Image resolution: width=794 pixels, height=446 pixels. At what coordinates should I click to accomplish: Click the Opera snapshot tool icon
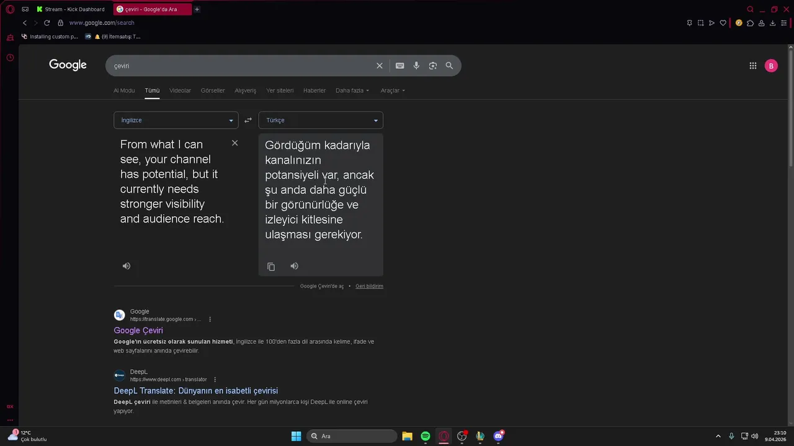[x=700, y=23]
